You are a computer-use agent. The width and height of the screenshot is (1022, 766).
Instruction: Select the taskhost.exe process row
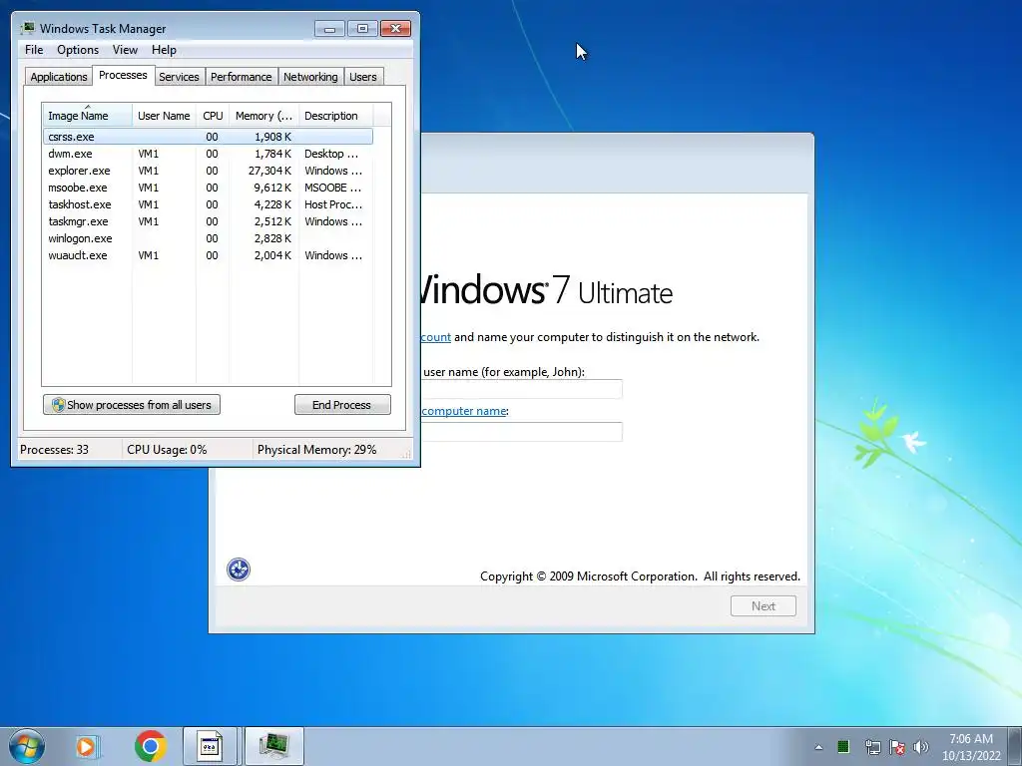pos(208,204)
